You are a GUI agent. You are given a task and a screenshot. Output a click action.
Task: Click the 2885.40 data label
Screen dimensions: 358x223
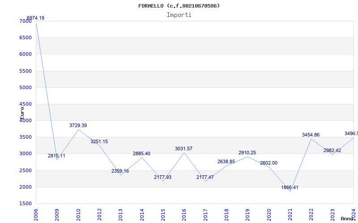coord(141,153)
